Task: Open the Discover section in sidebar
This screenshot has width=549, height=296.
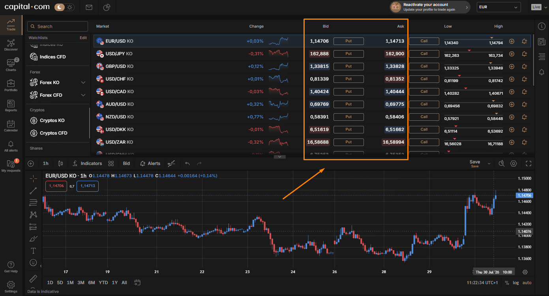Action: [x=11, y=45]
